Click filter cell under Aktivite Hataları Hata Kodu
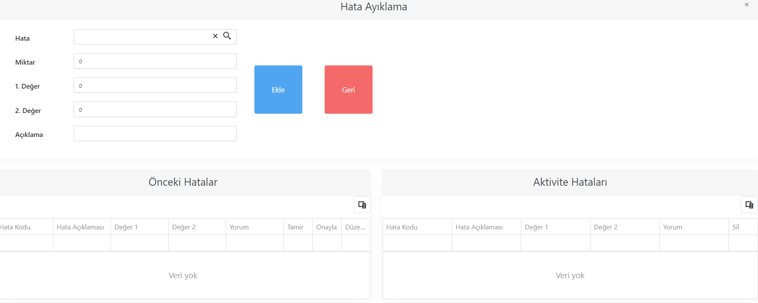 418,243
